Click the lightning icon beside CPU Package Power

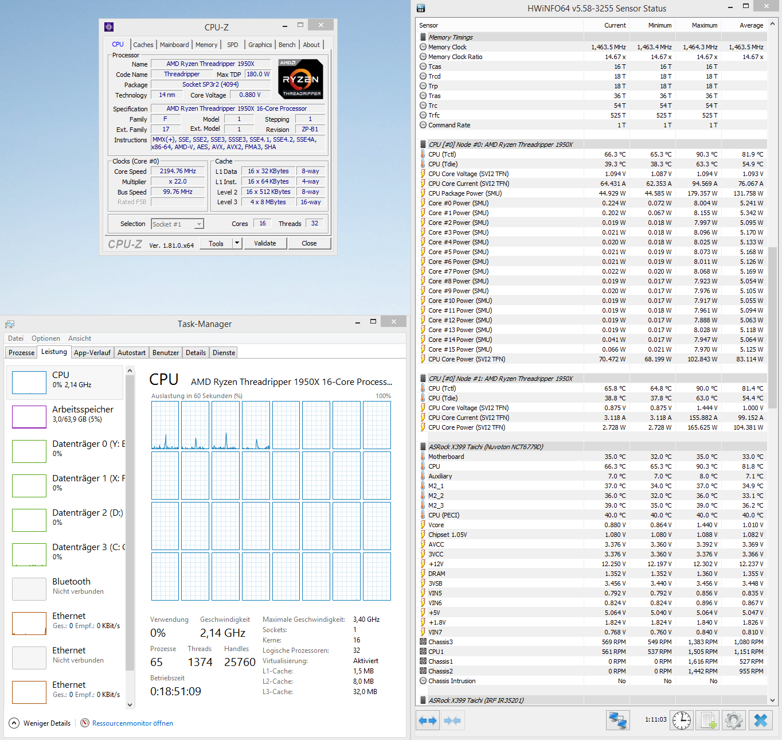point(423,193)
